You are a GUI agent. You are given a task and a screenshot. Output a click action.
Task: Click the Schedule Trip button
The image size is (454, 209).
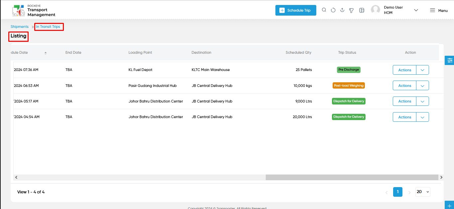click(x=296, y=10)
